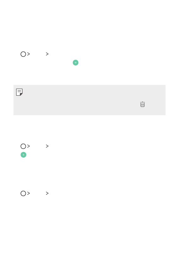Screen dimensions: 179x269
Task: Click the second chevron in the topmost step row
Action: pos(47,54)
